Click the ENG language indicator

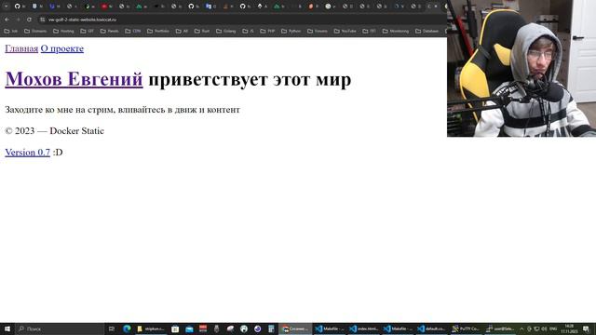click(553, 328)
